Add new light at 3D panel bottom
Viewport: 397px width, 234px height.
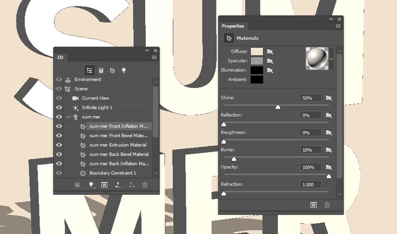(x=91, y=185)
